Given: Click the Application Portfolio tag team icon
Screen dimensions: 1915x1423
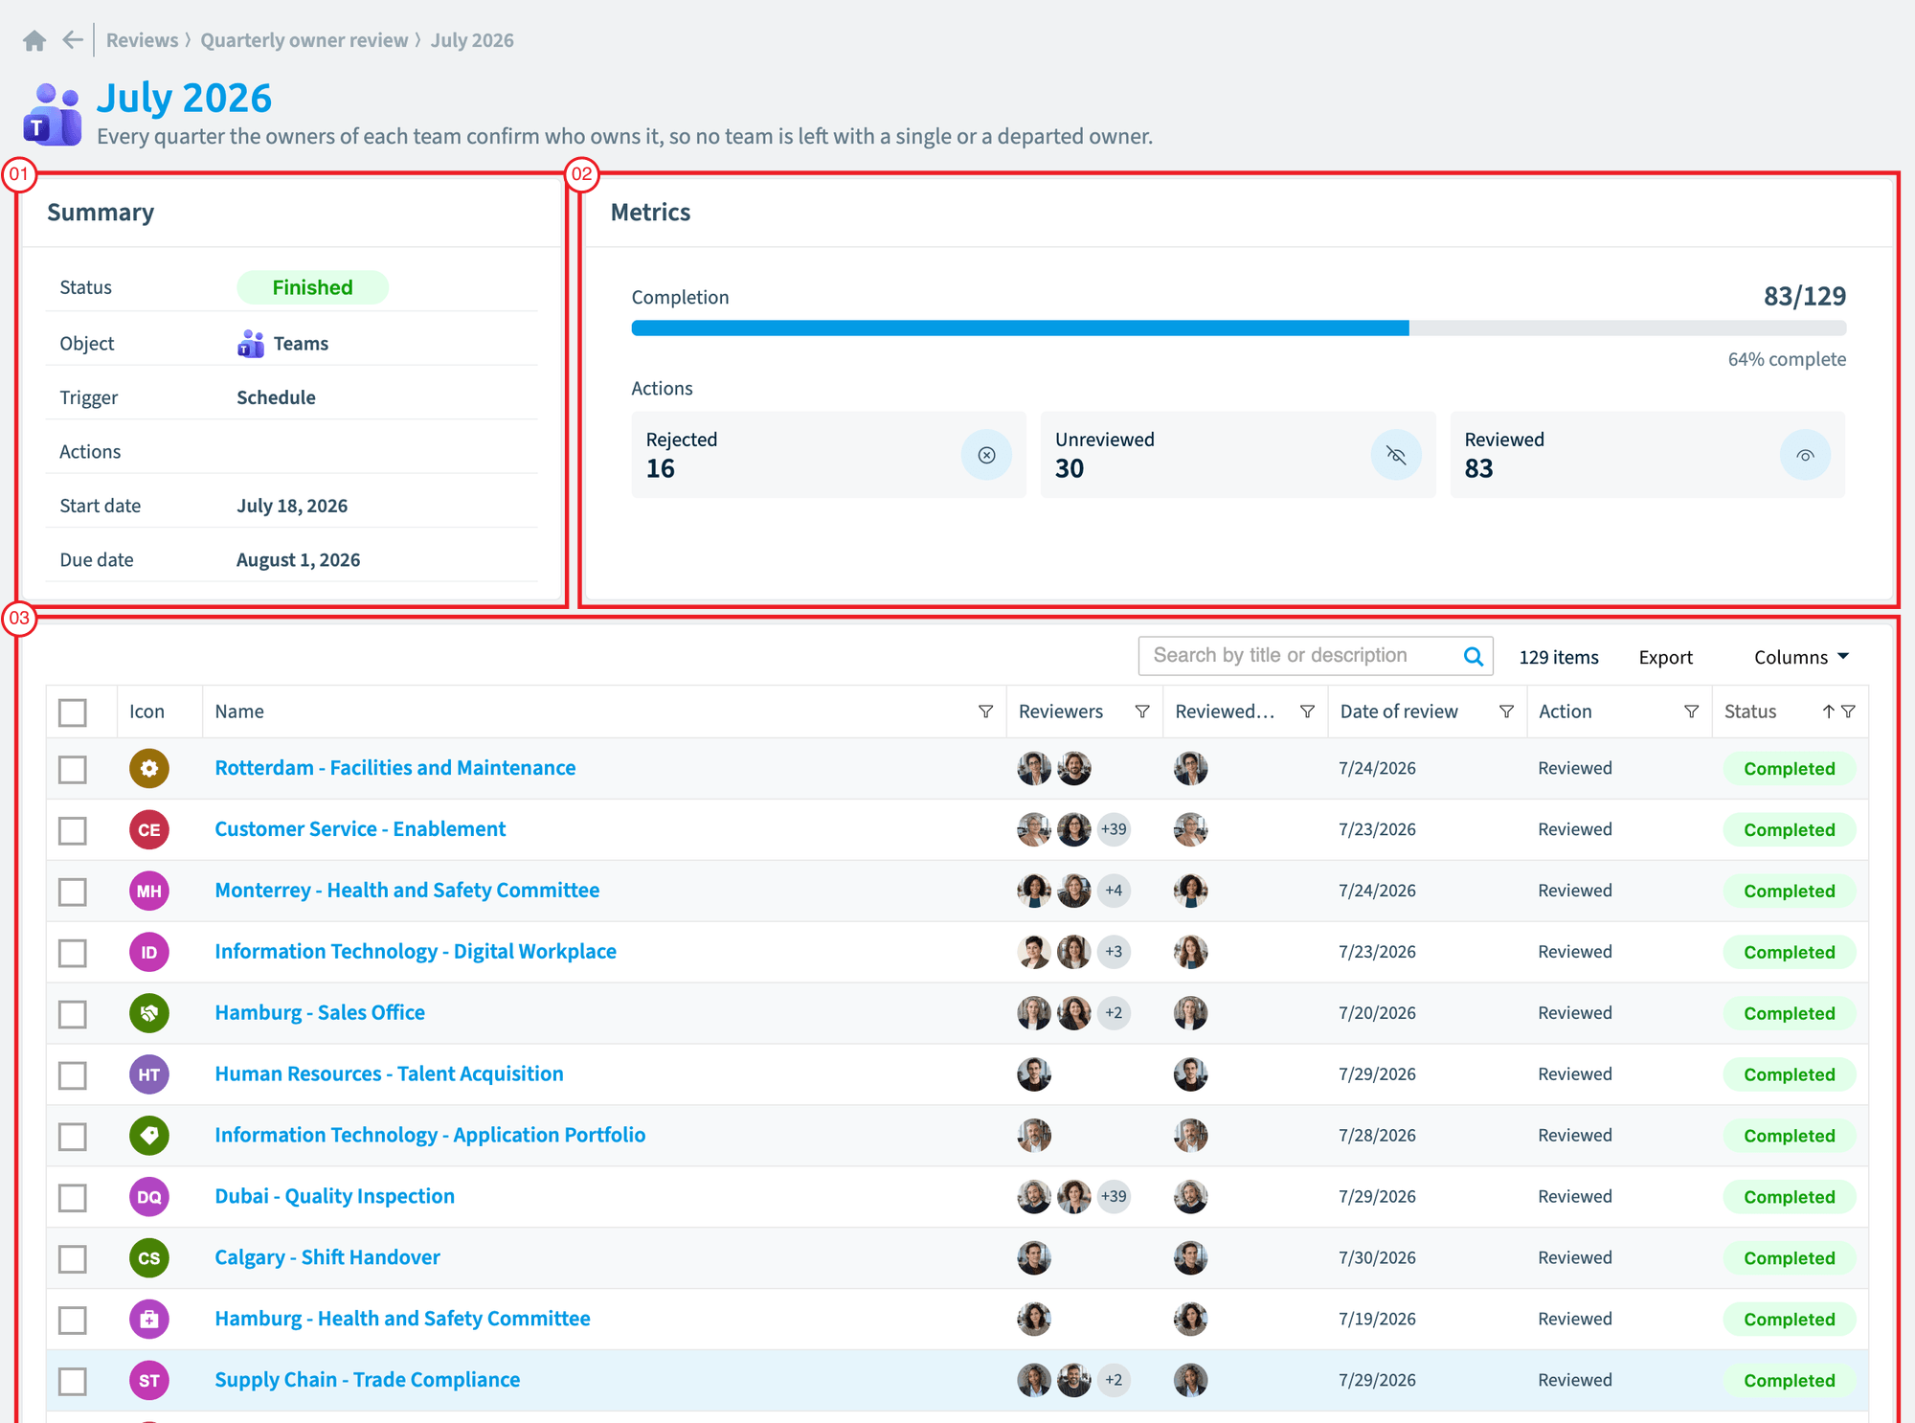Looking at the screenshot, I should pyautogui.click(x=149, y=1136).
